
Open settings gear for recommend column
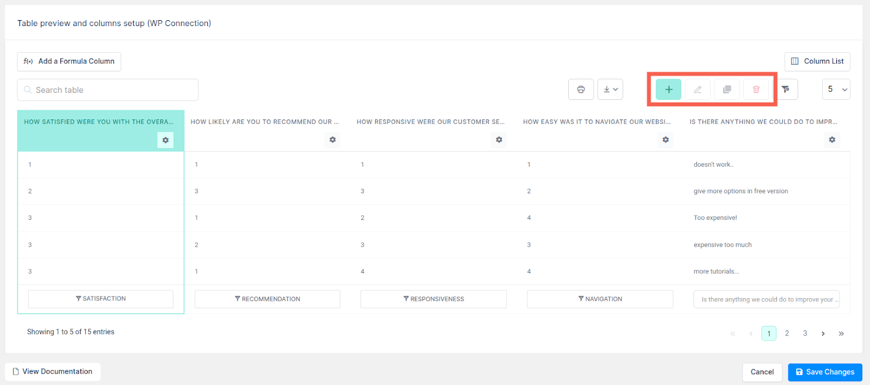[x=332, y=140]
